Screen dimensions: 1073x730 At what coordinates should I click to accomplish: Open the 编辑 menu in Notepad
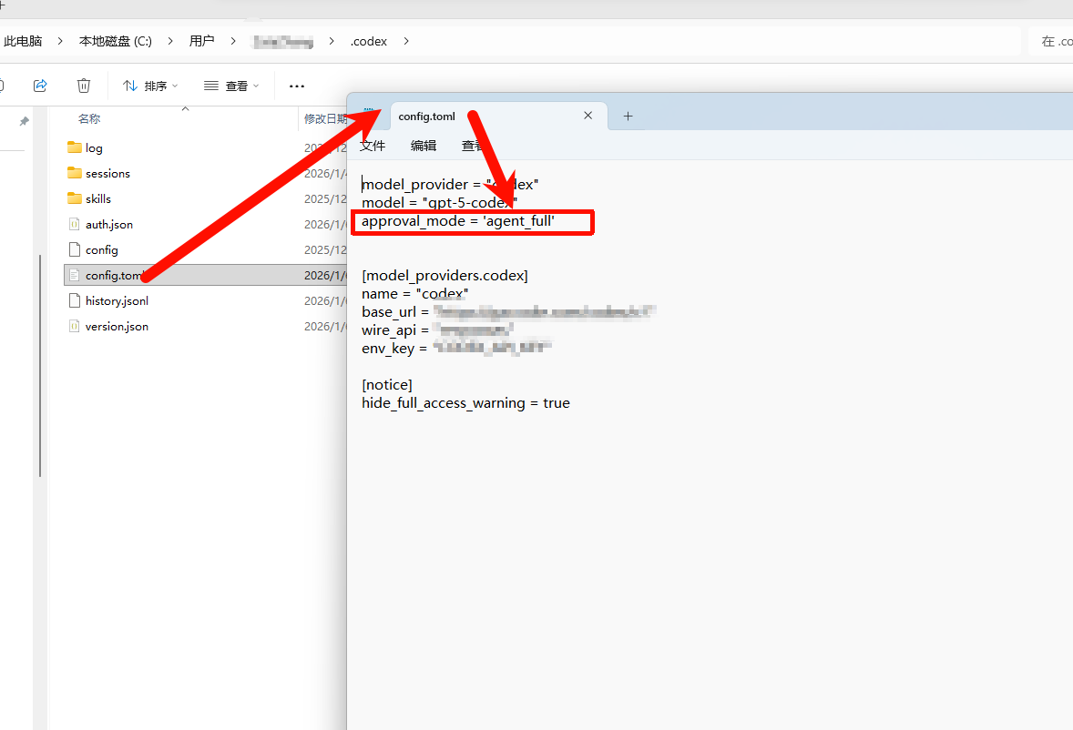[x=424, y=146]
